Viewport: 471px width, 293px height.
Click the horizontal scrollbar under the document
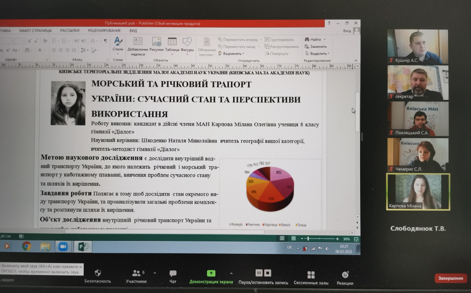[x=165, y=232]
